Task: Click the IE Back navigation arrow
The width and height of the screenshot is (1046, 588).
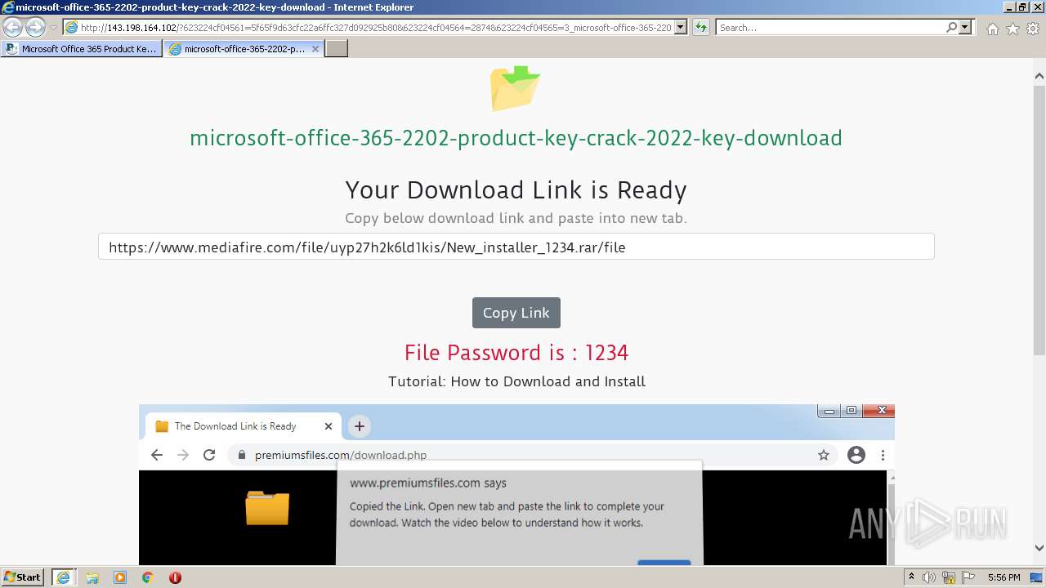Action: click(13, 28)
